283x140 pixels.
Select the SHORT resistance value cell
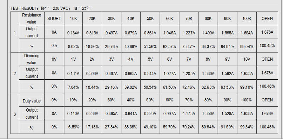pos(54,19)
